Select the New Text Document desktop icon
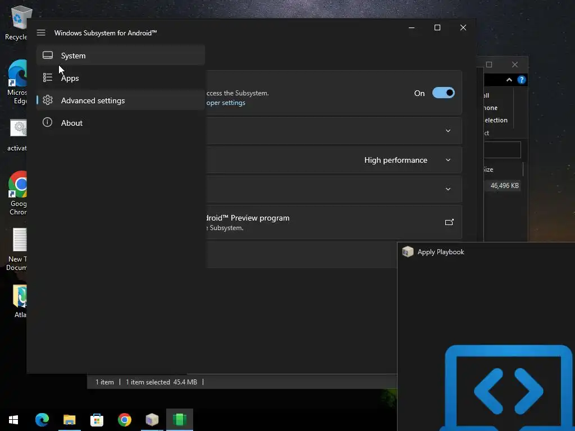Viewport: 575px width, 431px height. pos(17,249)
